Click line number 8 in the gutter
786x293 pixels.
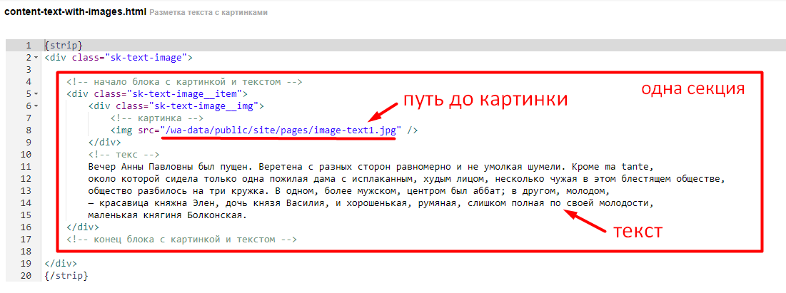point(27,130)
